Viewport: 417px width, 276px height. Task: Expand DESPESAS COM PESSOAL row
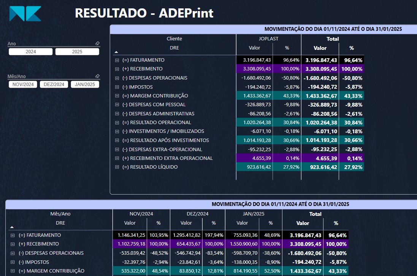pos(117,105)
